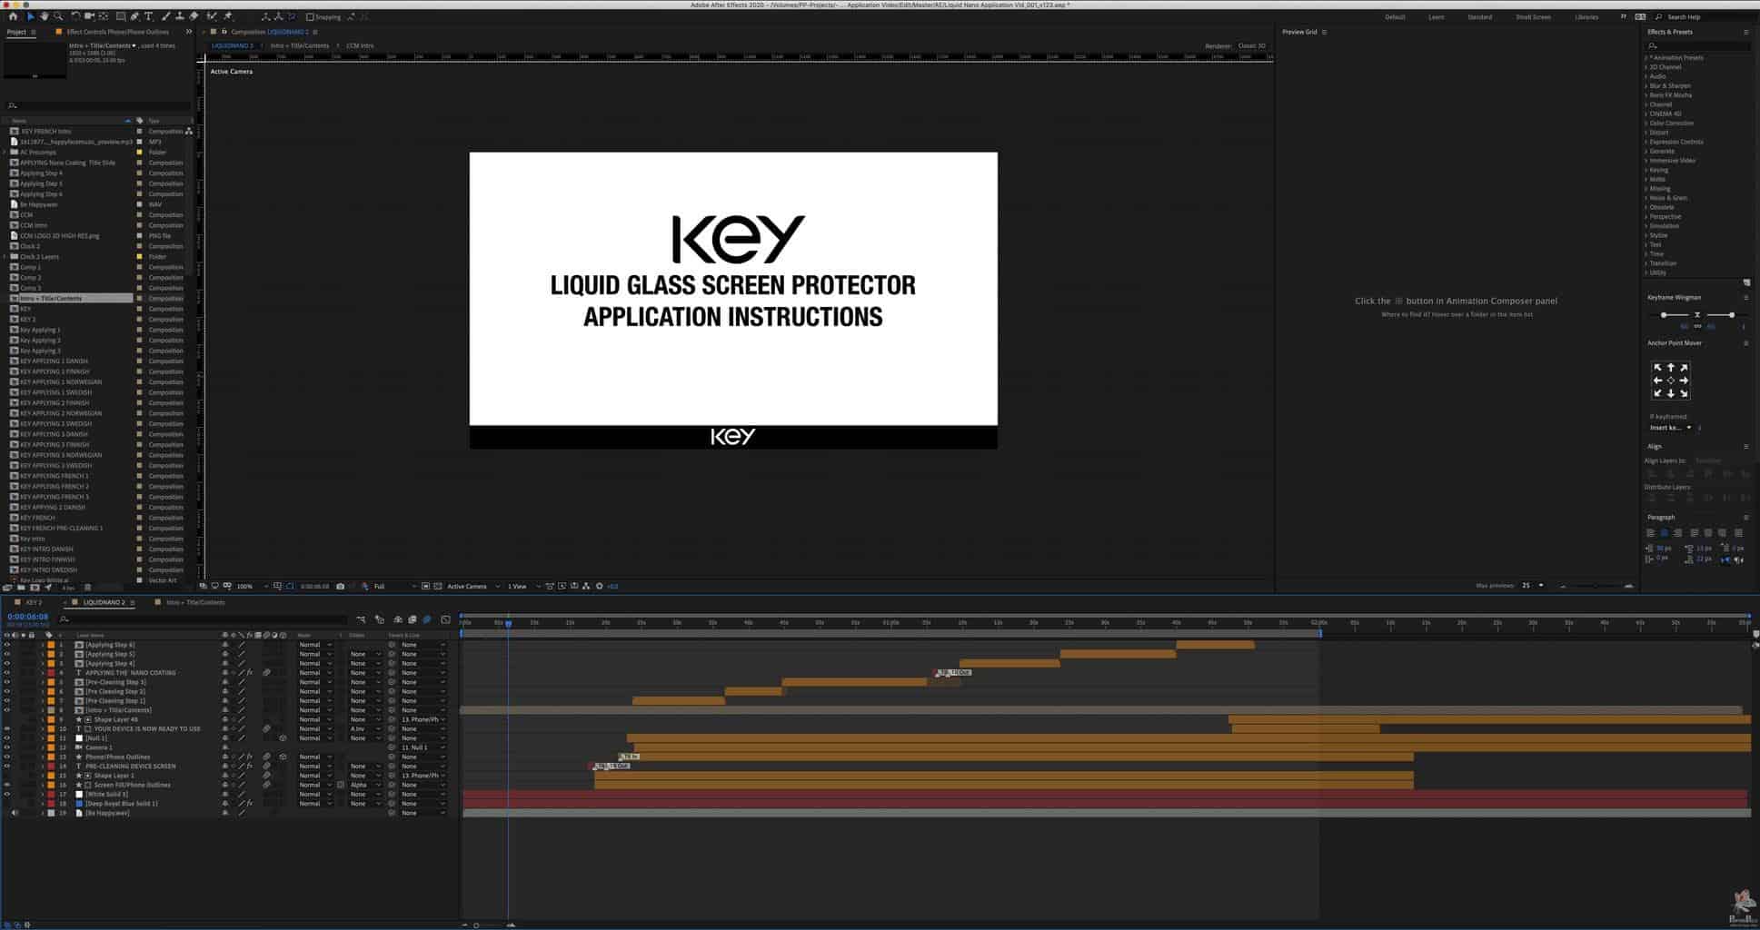1760x930 pixels.
Task: Click the Libraries workspace button
Action: [1586, 17]
